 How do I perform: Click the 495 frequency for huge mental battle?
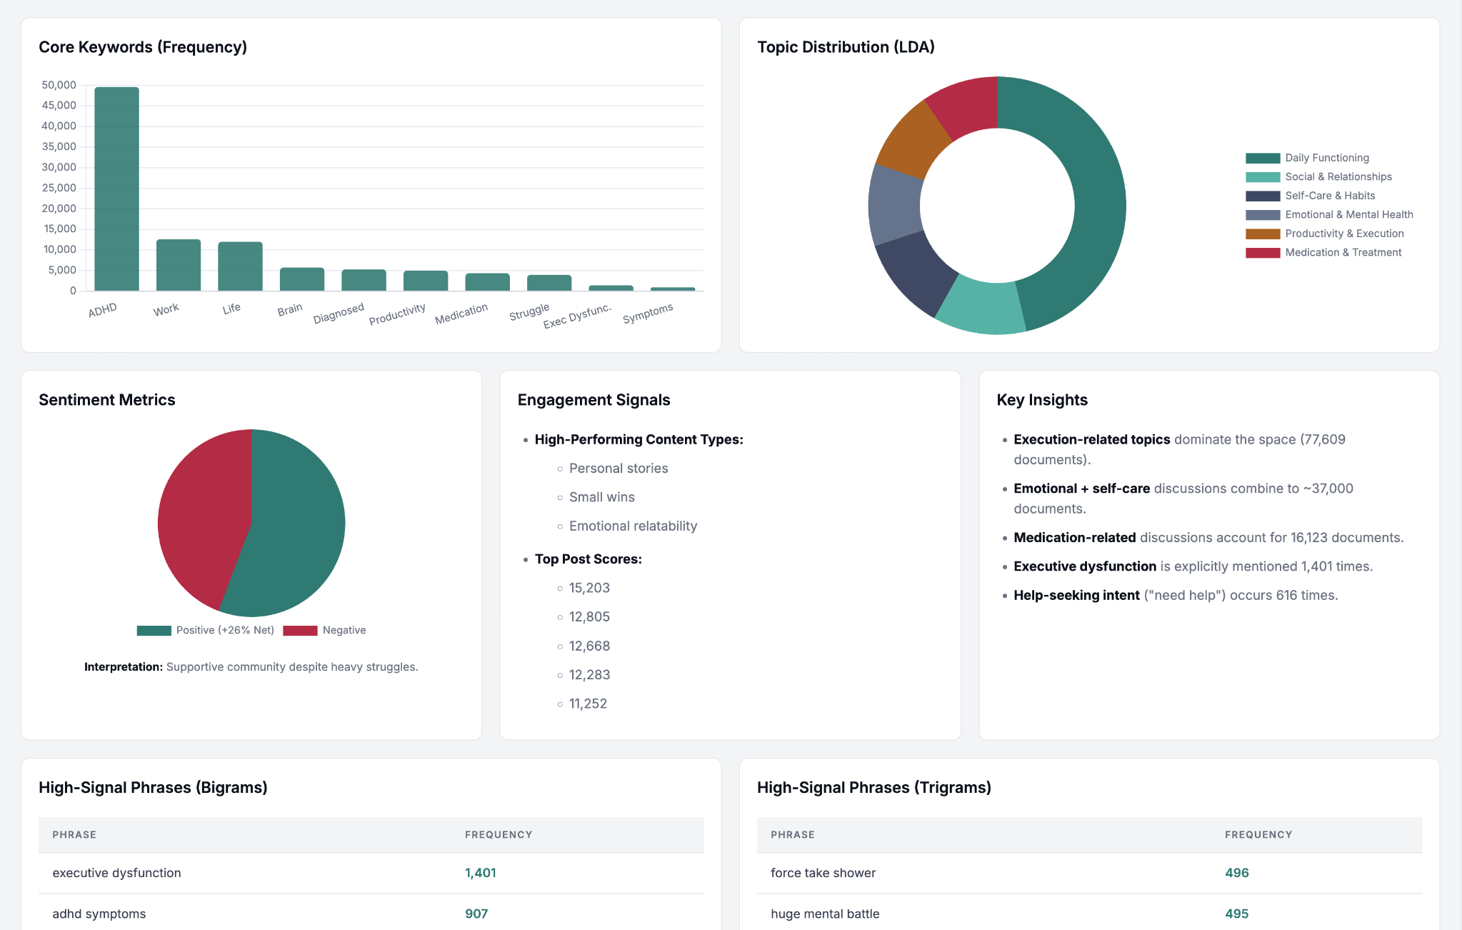1237,914
